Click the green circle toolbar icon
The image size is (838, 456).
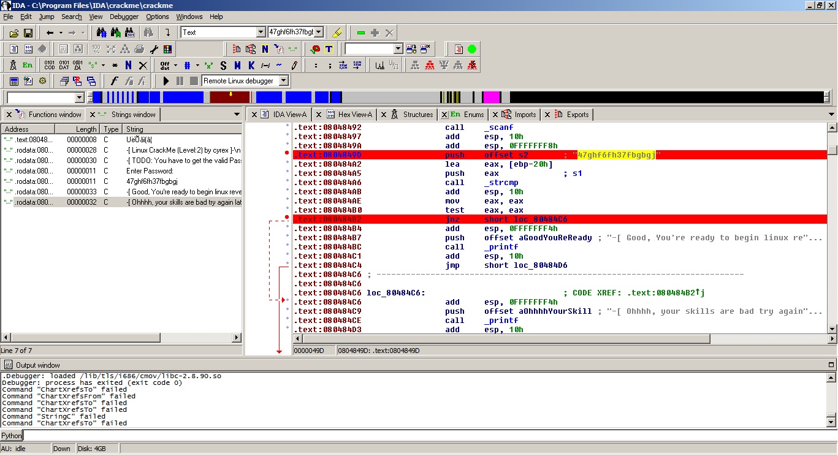[x=472, y=49]
